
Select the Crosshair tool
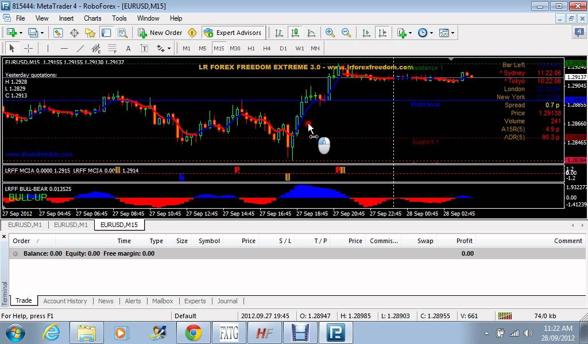[x=29, y=48]
